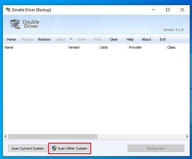192x159 pixels.
Task: Click the Scan Other System button
Action: (x=70, y=148)
